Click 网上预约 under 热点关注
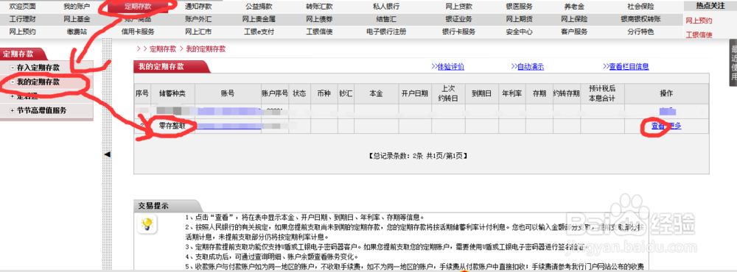 [x=699, y=21]
